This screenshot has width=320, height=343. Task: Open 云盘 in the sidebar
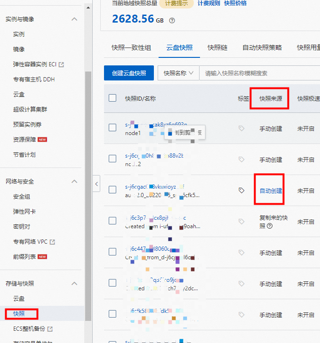(19, 299)
